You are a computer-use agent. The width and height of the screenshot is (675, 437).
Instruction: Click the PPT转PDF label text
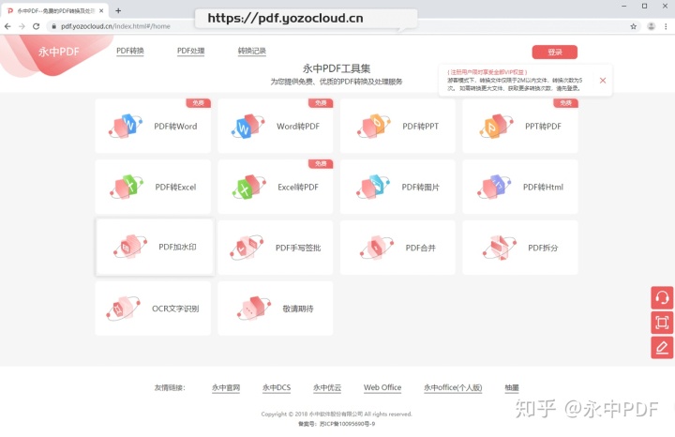point(543,127)
